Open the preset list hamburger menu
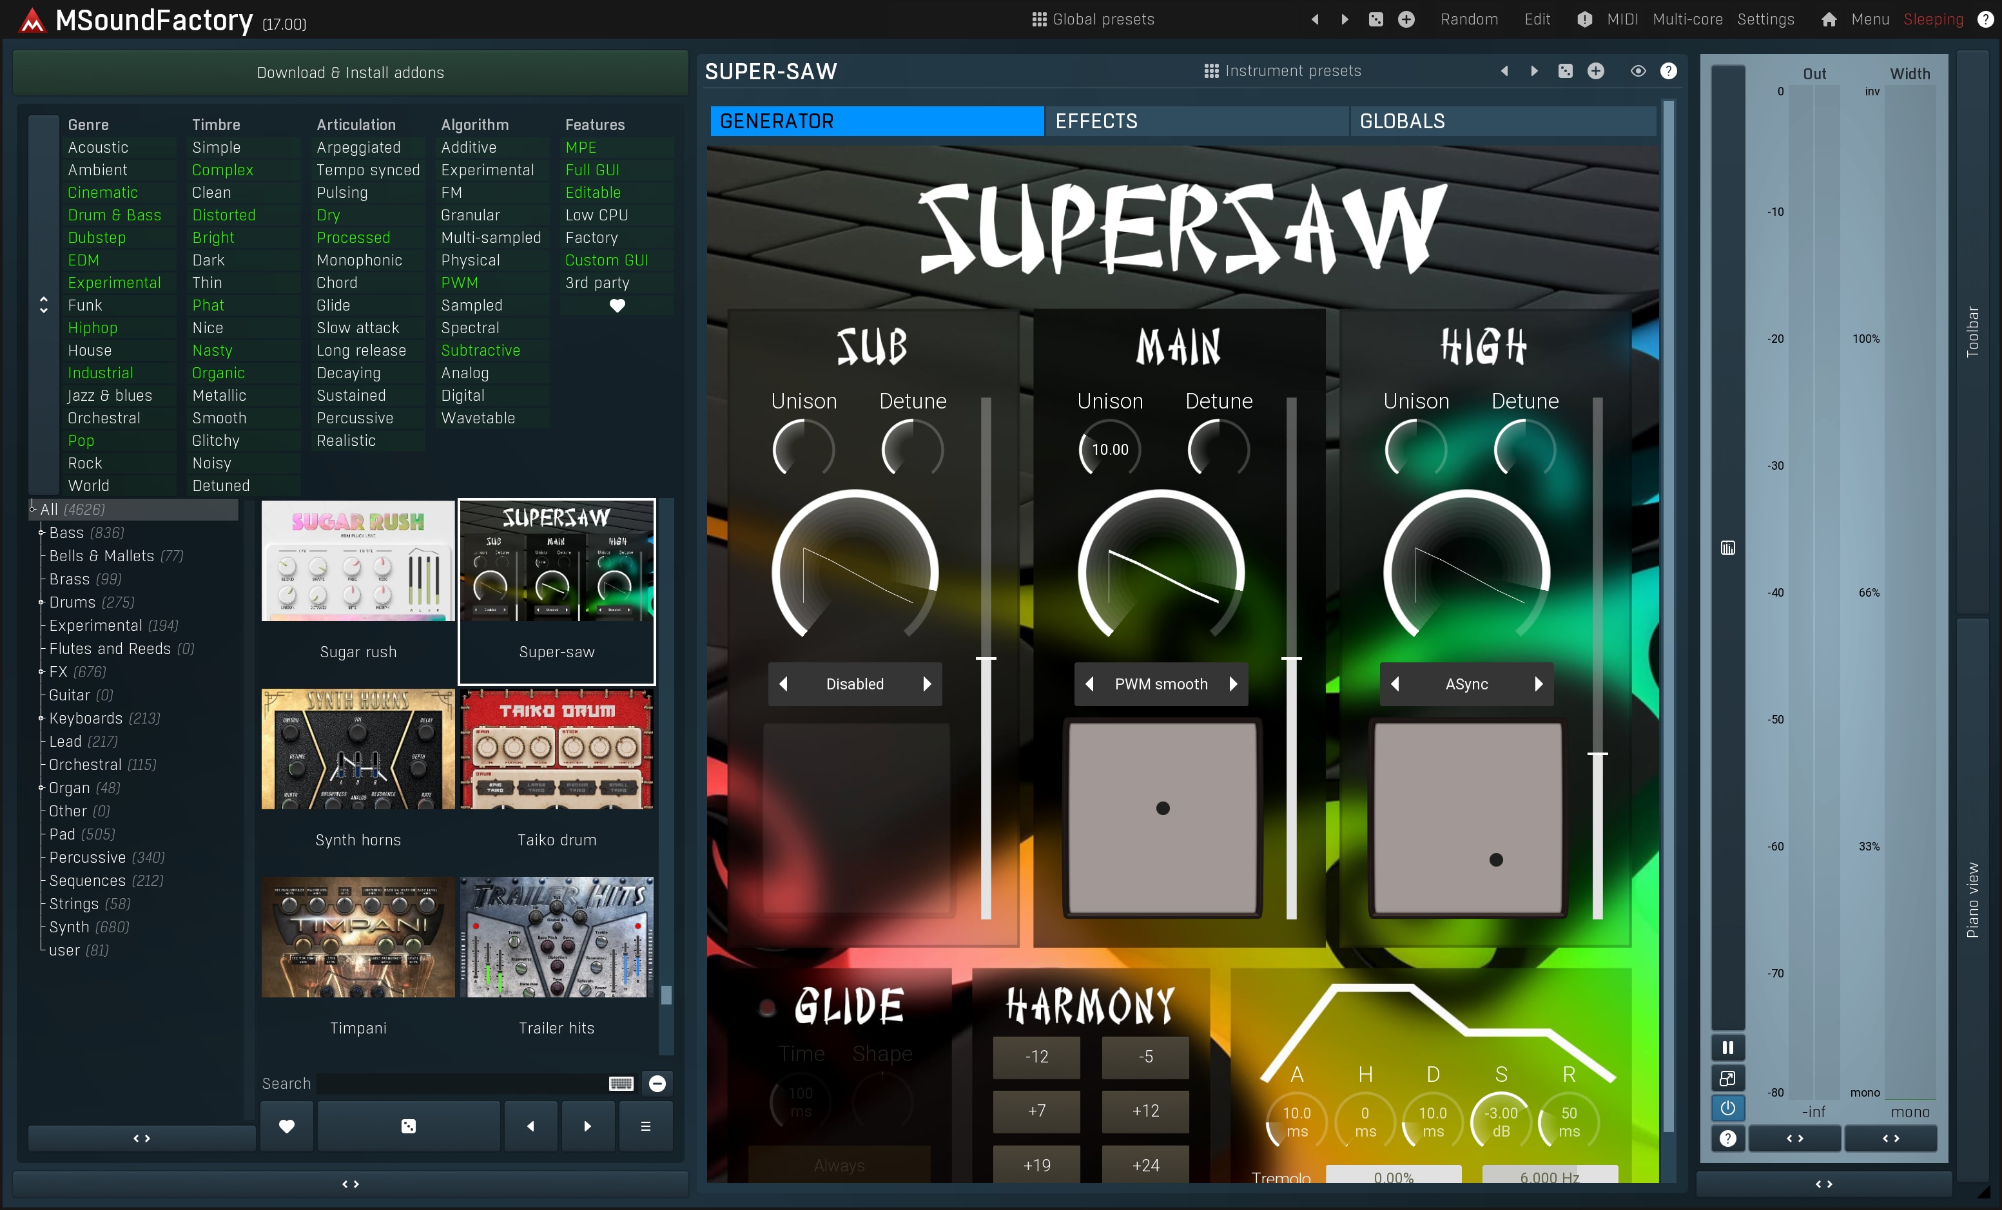The height and width of the screenshot is (1210, 2002). pyautogui.click(x=645, y=1126)
